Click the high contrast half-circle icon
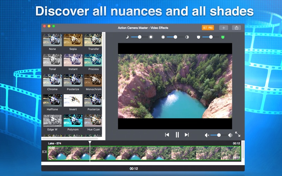282x176 pixels. pos(187,37)
